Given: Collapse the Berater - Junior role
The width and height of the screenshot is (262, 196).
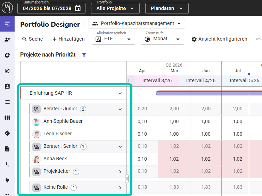Looking at the screenshot, I should coord(120,109).
